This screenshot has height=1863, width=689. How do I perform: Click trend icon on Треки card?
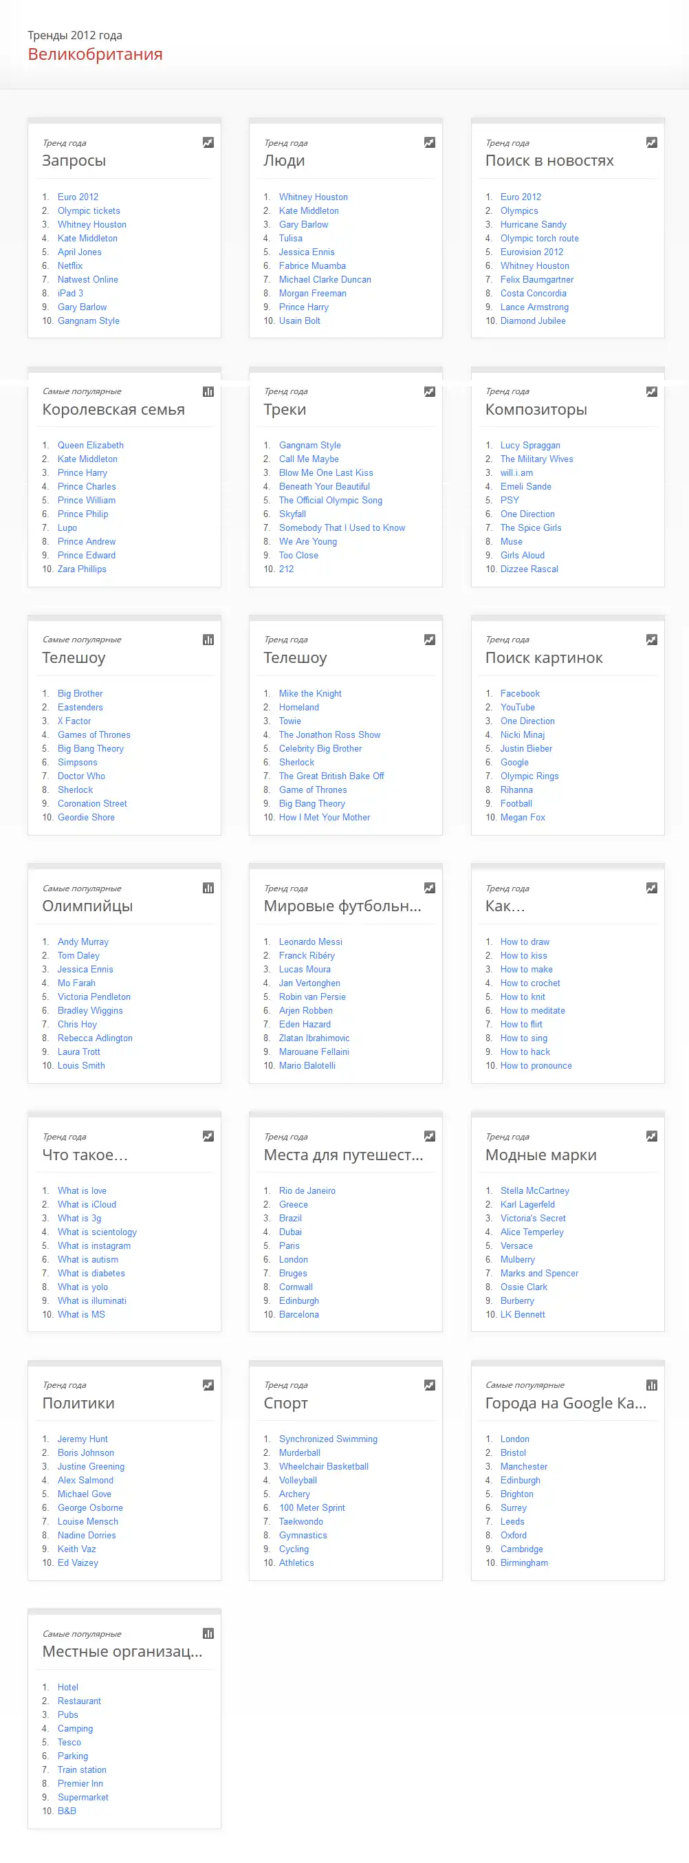point(430,391)
